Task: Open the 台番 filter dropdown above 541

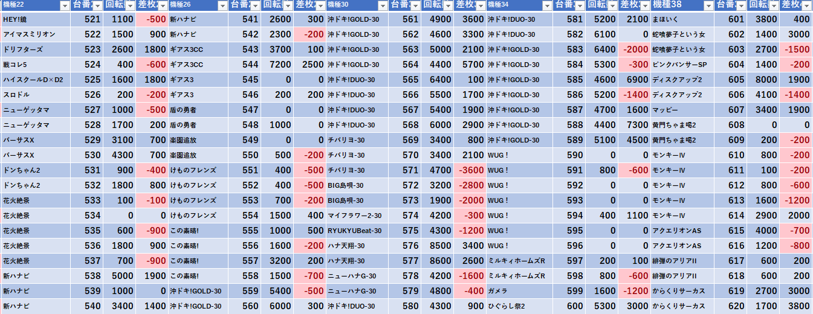Action: [x=256, y=5]
